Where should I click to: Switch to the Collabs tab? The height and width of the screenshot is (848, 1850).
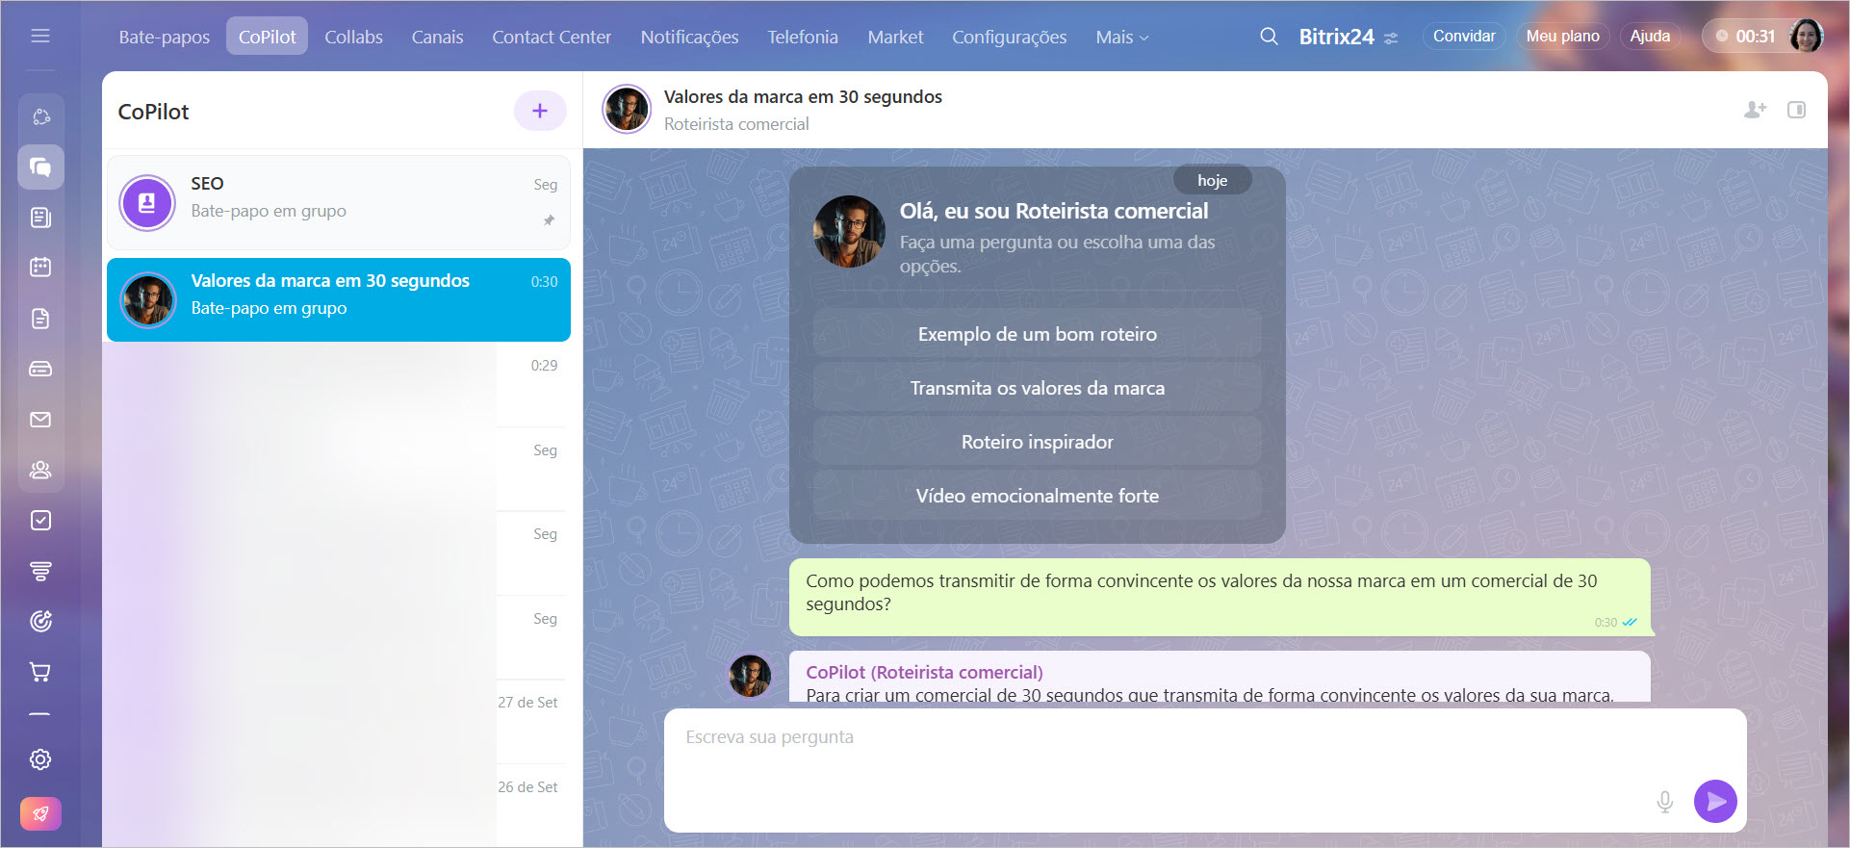click(353, 37)
